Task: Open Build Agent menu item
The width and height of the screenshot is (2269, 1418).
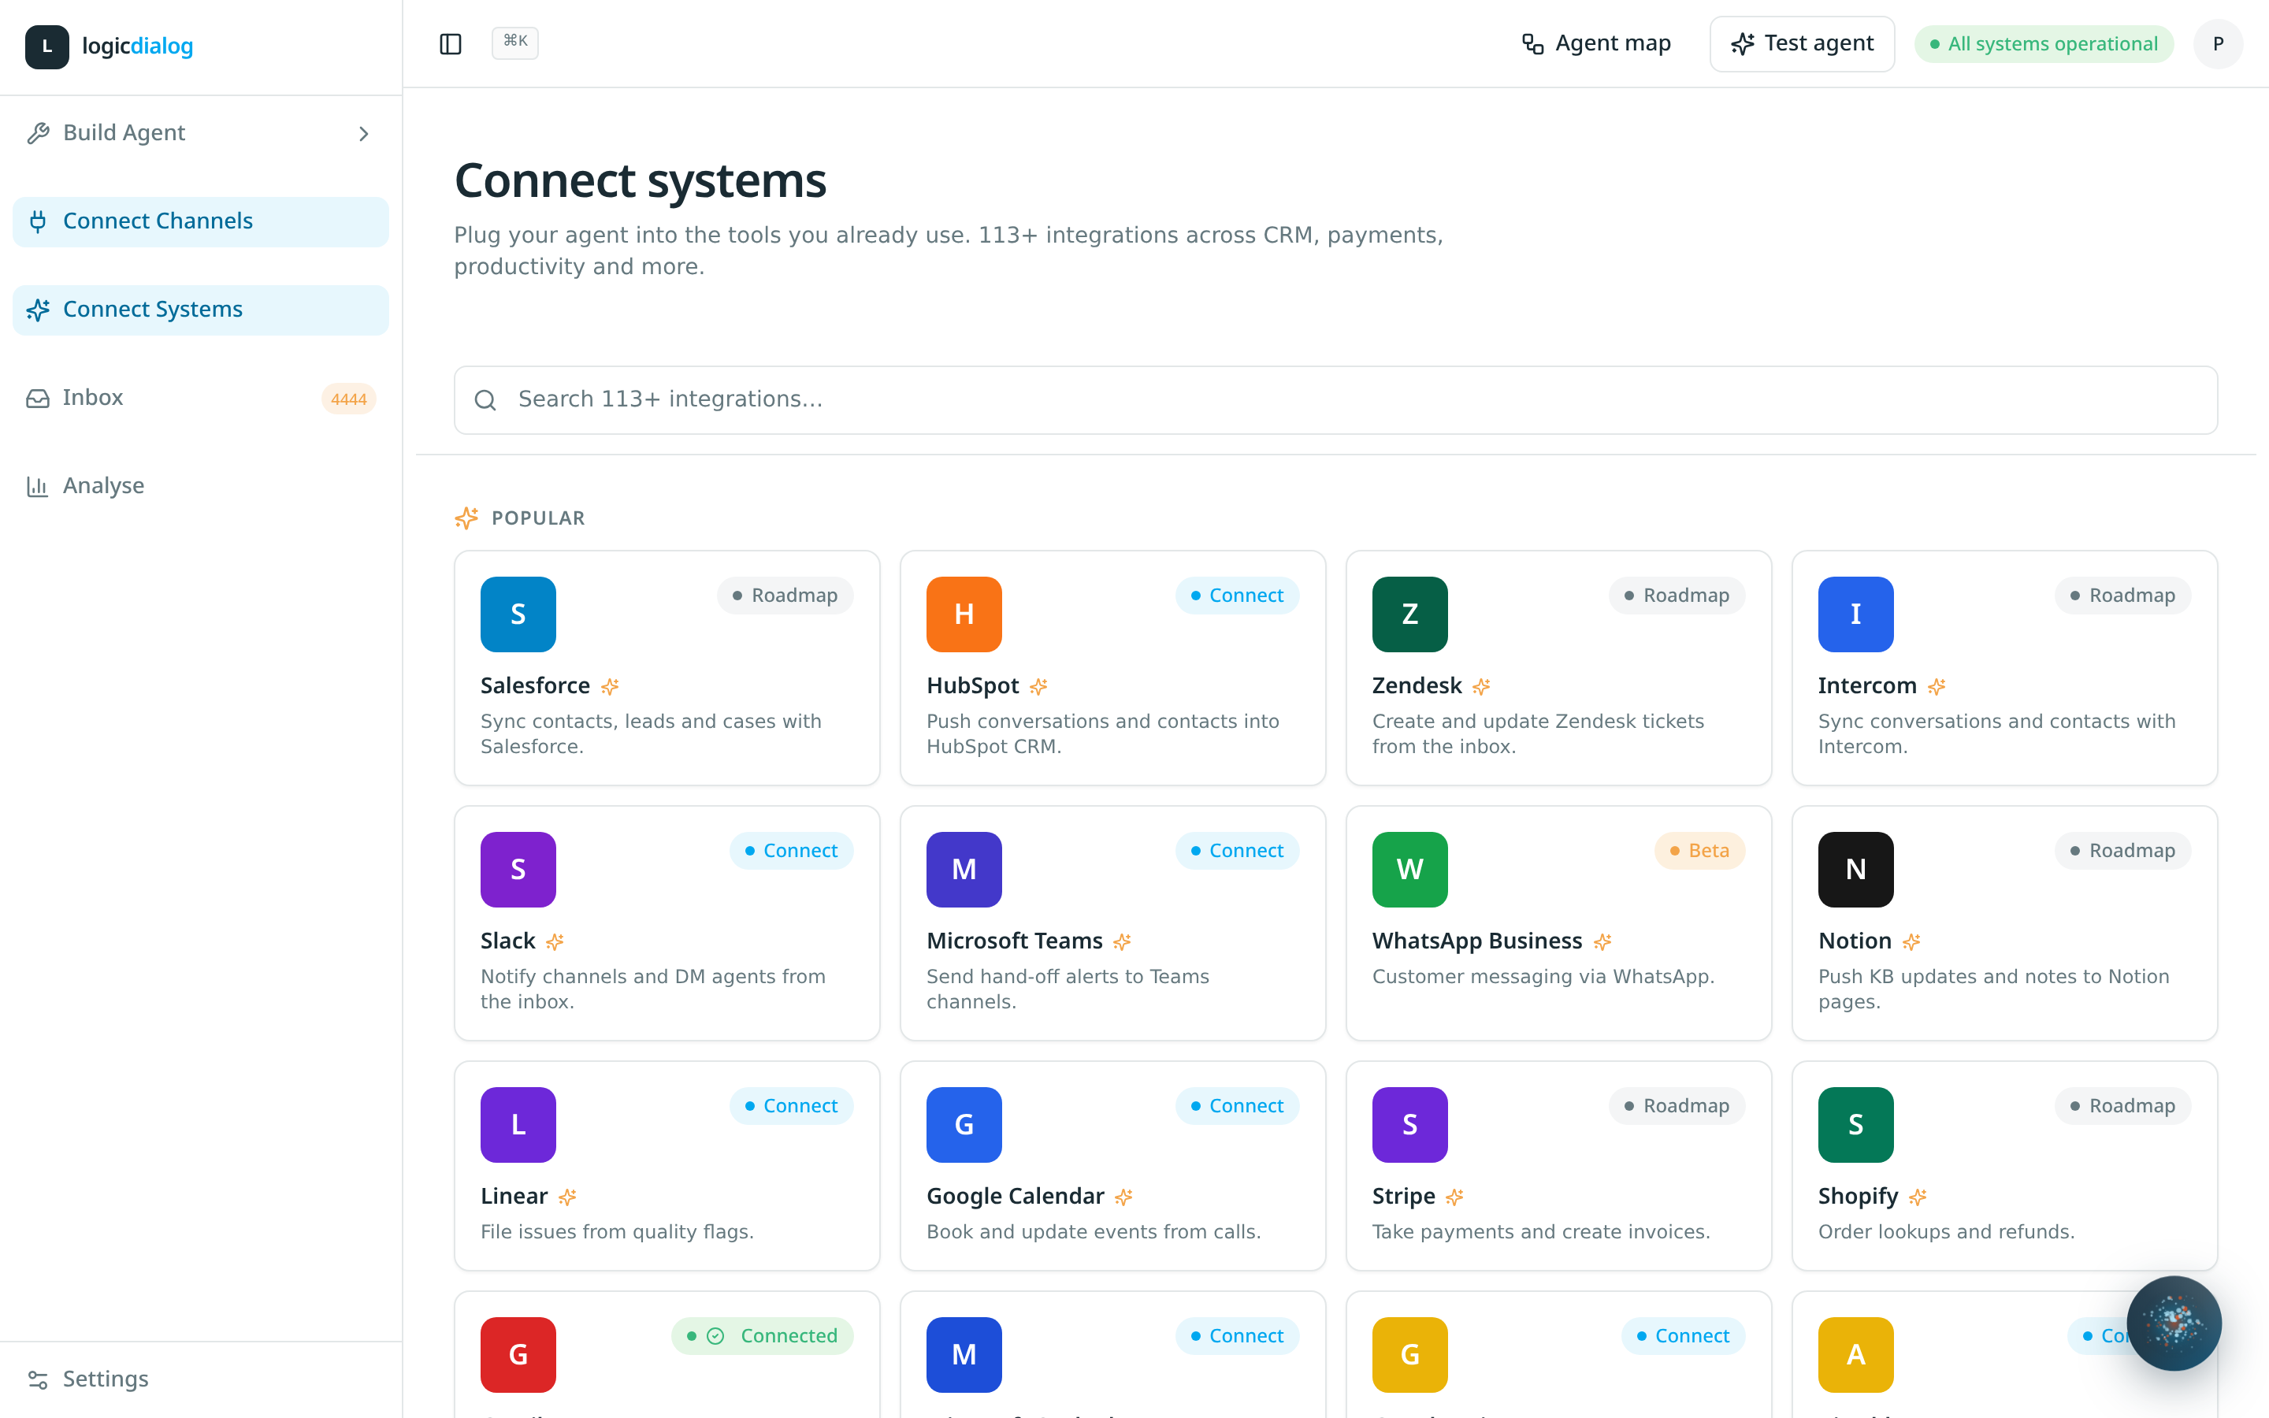Action: click(199, 133)
